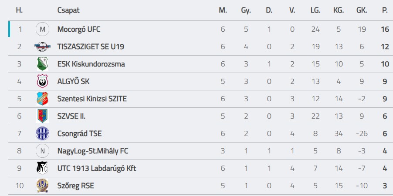
Task: Click the ESK Kiskundorozsma green shield logo
Action: point(42,64)
